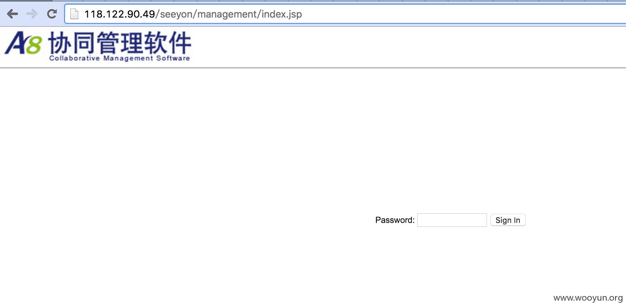Click the A8 logo in the header
Image resolution: width=626 pixels, height=308 pixels.
point(23,43)
